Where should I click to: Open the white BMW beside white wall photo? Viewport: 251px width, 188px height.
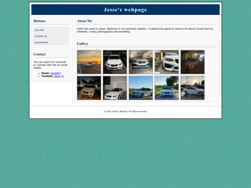pos(115,88)
